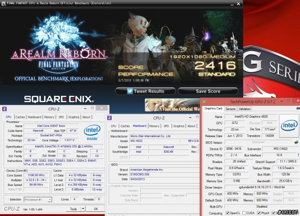Viewport: 300px width, 216px height.
Task: Click the Bus Interface question mark icon
Action: coord(298,155)
